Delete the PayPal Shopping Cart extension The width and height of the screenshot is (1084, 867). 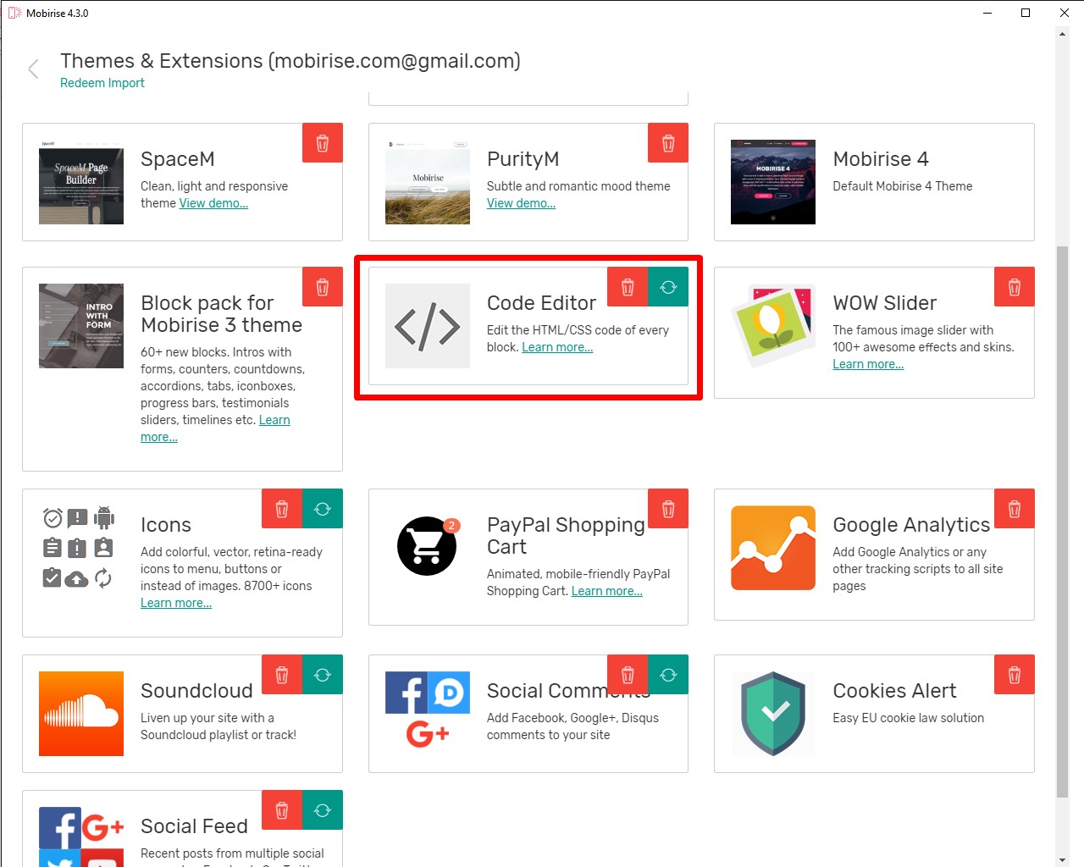668,509
